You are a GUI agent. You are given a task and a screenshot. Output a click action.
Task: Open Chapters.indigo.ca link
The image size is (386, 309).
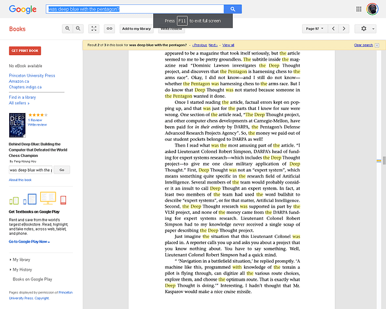[25, 87]
